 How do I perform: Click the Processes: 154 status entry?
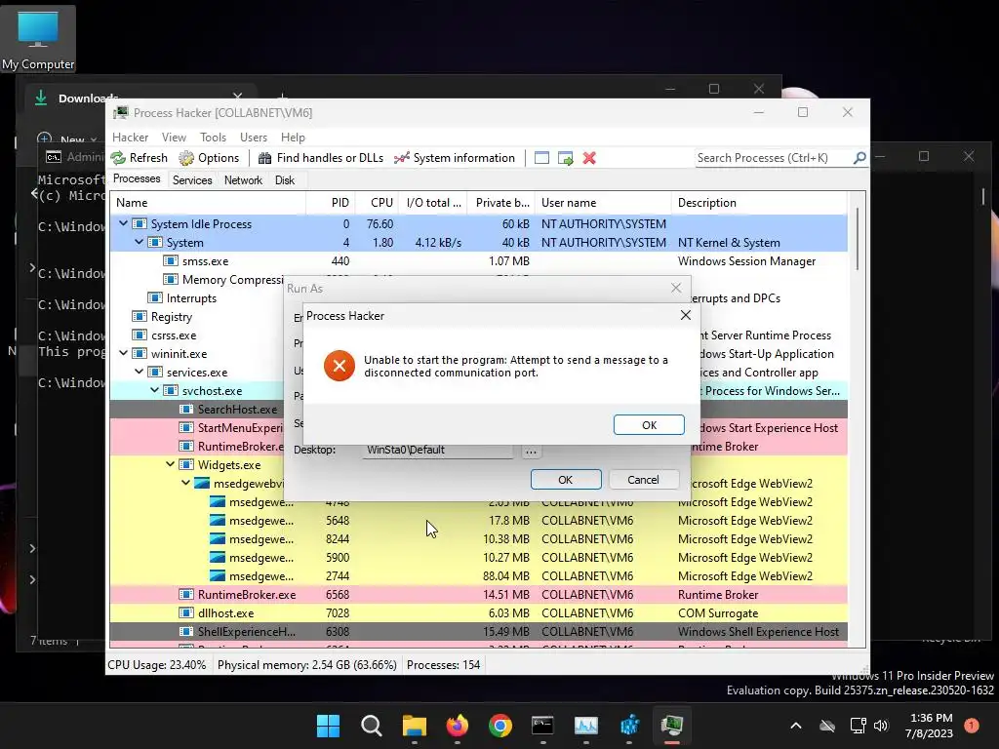tap(444, 665)
